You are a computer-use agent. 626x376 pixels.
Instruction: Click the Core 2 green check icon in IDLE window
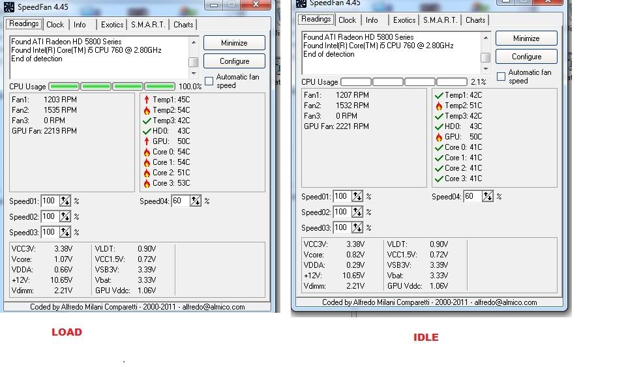439,168
